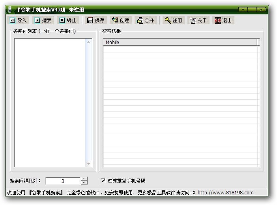The width and height of the screenshot is (277, 205).
Task: Click the Mobile column header
Action: tap(180, 42)
